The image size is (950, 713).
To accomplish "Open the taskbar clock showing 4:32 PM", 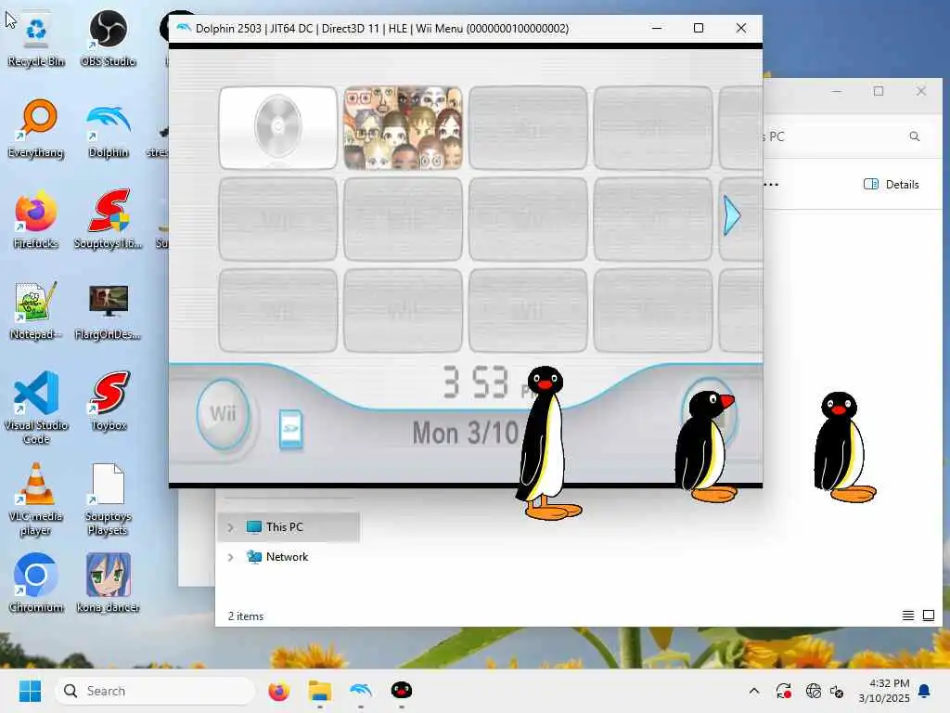I will point(884,691).
